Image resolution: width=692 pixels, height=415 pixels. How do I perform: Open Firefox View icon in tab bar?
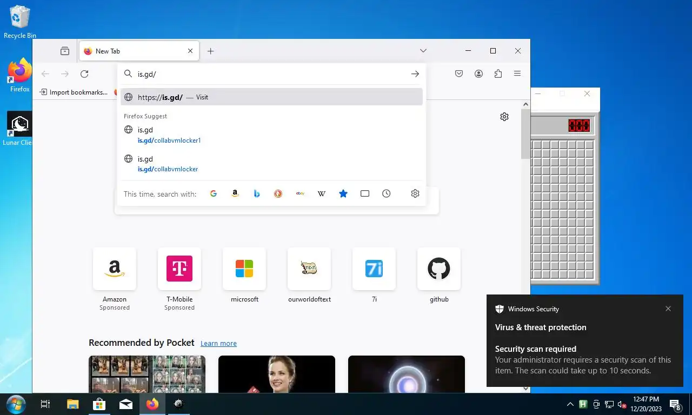65,51
